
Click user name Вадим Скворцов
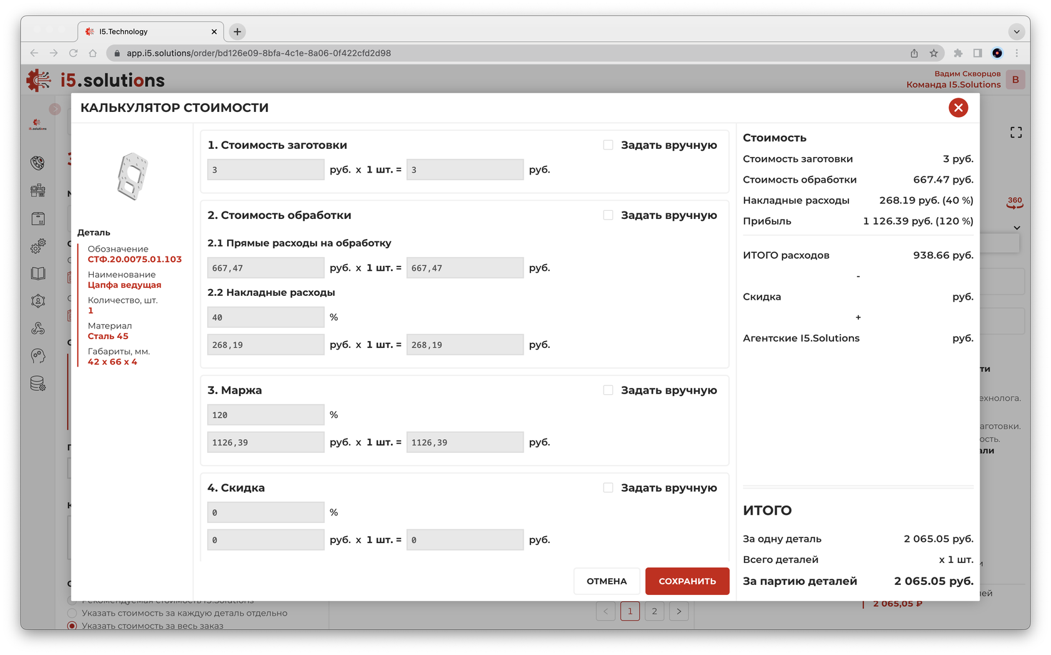pos(967,74)
